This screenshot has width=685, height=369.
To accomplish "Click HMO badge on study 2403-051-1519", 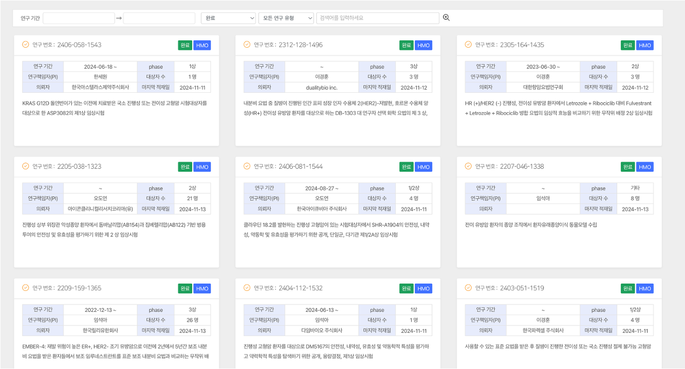I will 645,288.
